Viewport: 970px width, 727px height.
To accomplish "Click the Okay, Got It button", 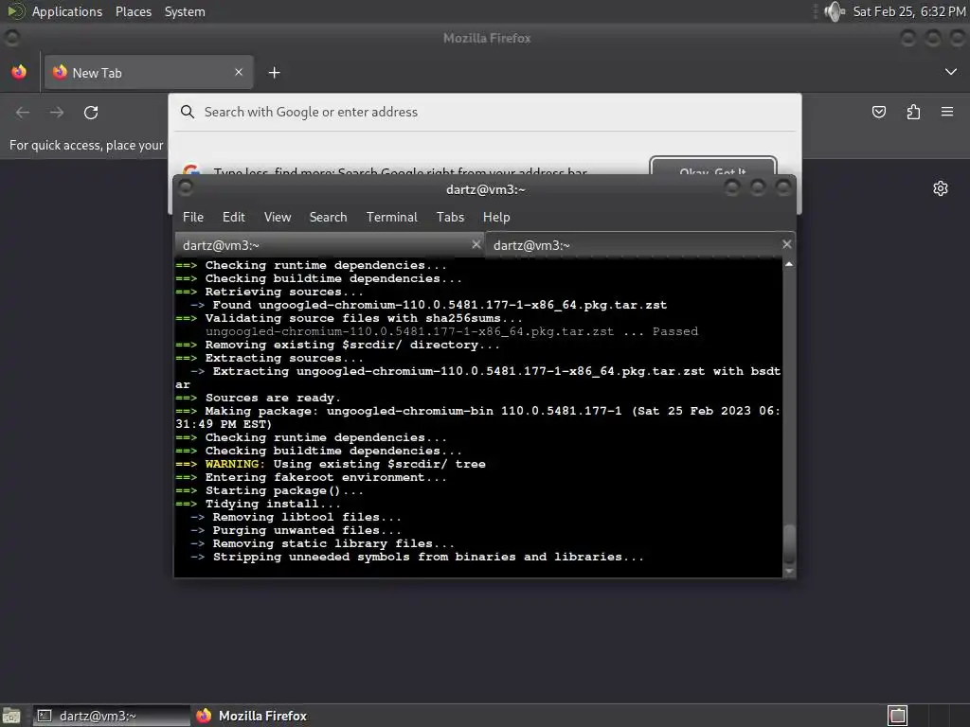I will [713, 168].
